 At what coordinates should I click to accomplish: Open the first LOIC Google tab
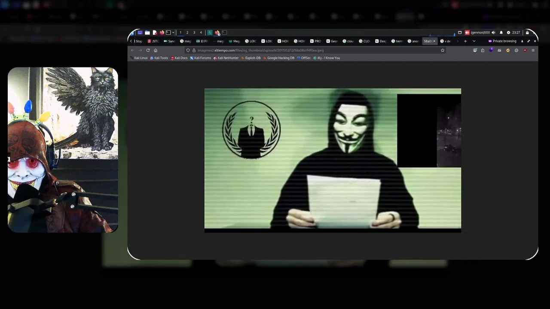pyautogui.click(x=251, y=41)
